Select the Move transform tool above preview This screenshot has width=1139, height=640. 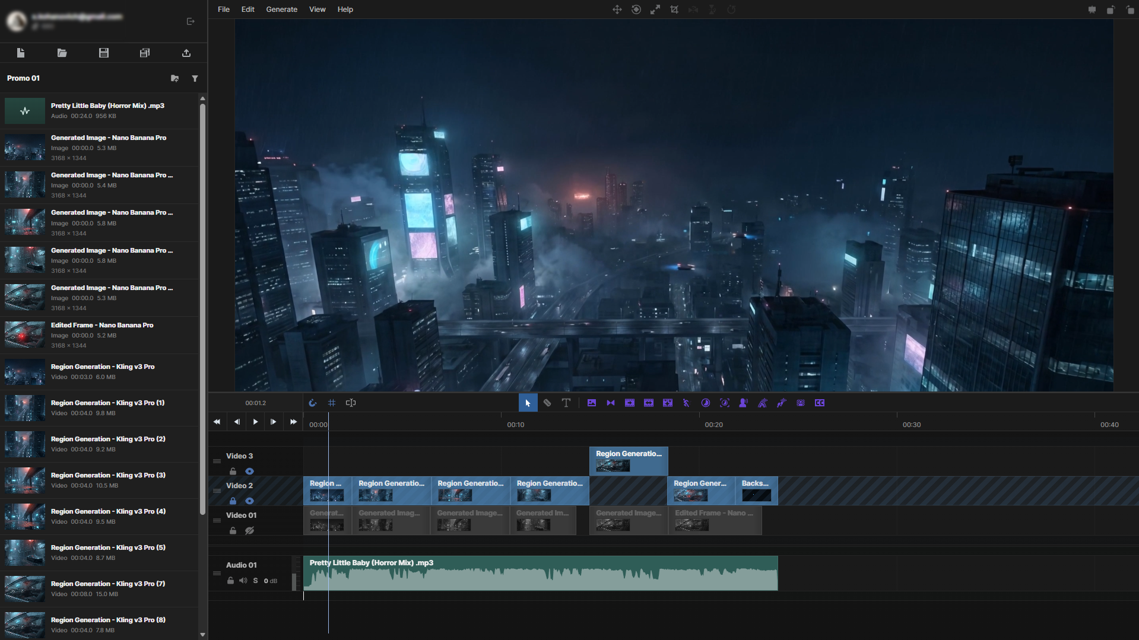pos(617,9)
